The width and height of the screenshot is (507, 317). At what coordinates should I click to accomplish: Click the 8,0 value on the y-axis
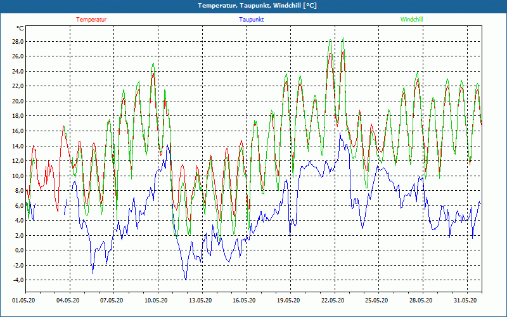tap(19, 191)
